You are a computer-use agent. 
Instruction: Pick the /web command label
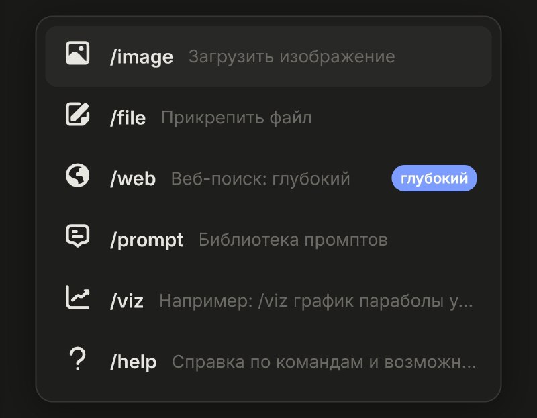click(133, 179)
